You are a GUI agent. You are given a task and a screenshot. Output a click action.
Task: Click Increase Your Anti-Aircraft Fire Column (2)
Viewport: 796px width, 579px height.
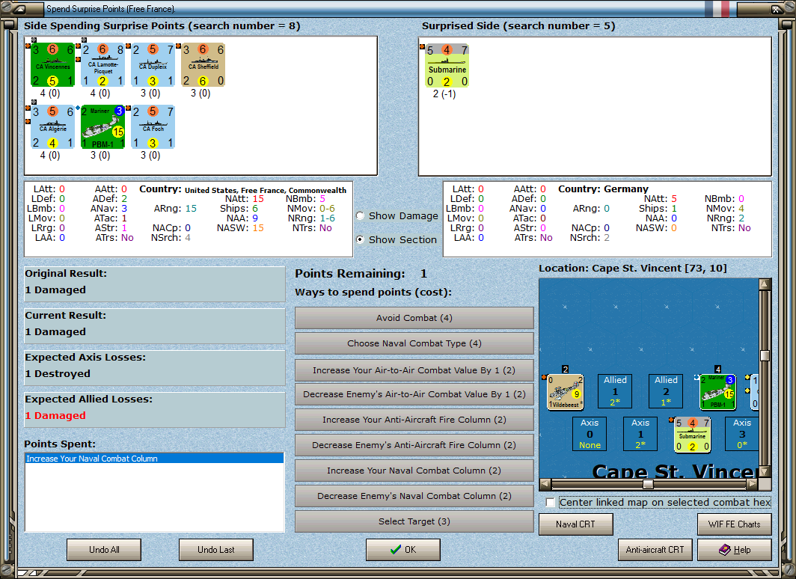click(x=414, y=420)
